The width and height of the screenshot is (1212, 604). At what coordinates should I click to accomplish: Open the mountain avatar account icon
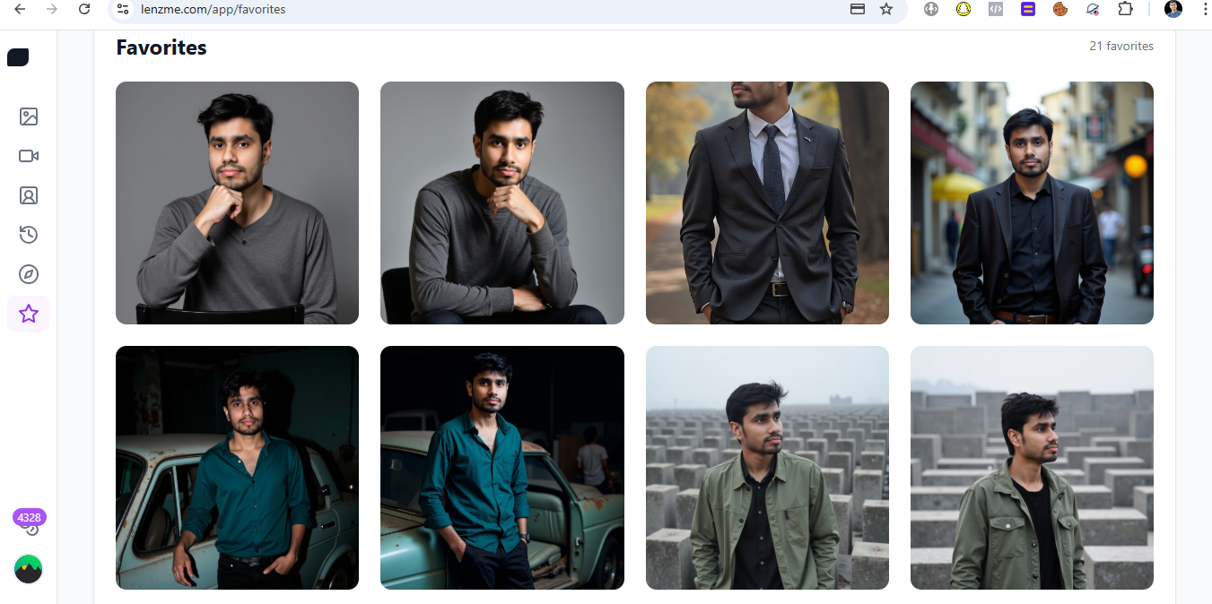point(29,569)
